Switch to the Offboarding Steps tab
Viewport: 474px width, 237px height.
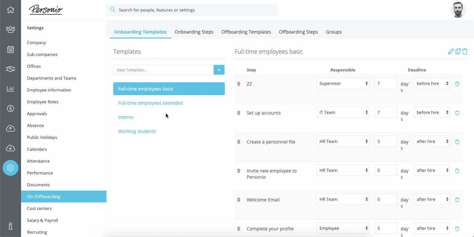pos(298,32)
